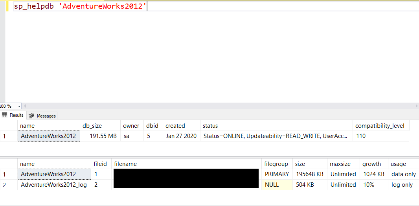Select AdventureWorks2012 in the first results grid
Viewport: 419px width, 206px height.
click(x=49, y=136)
